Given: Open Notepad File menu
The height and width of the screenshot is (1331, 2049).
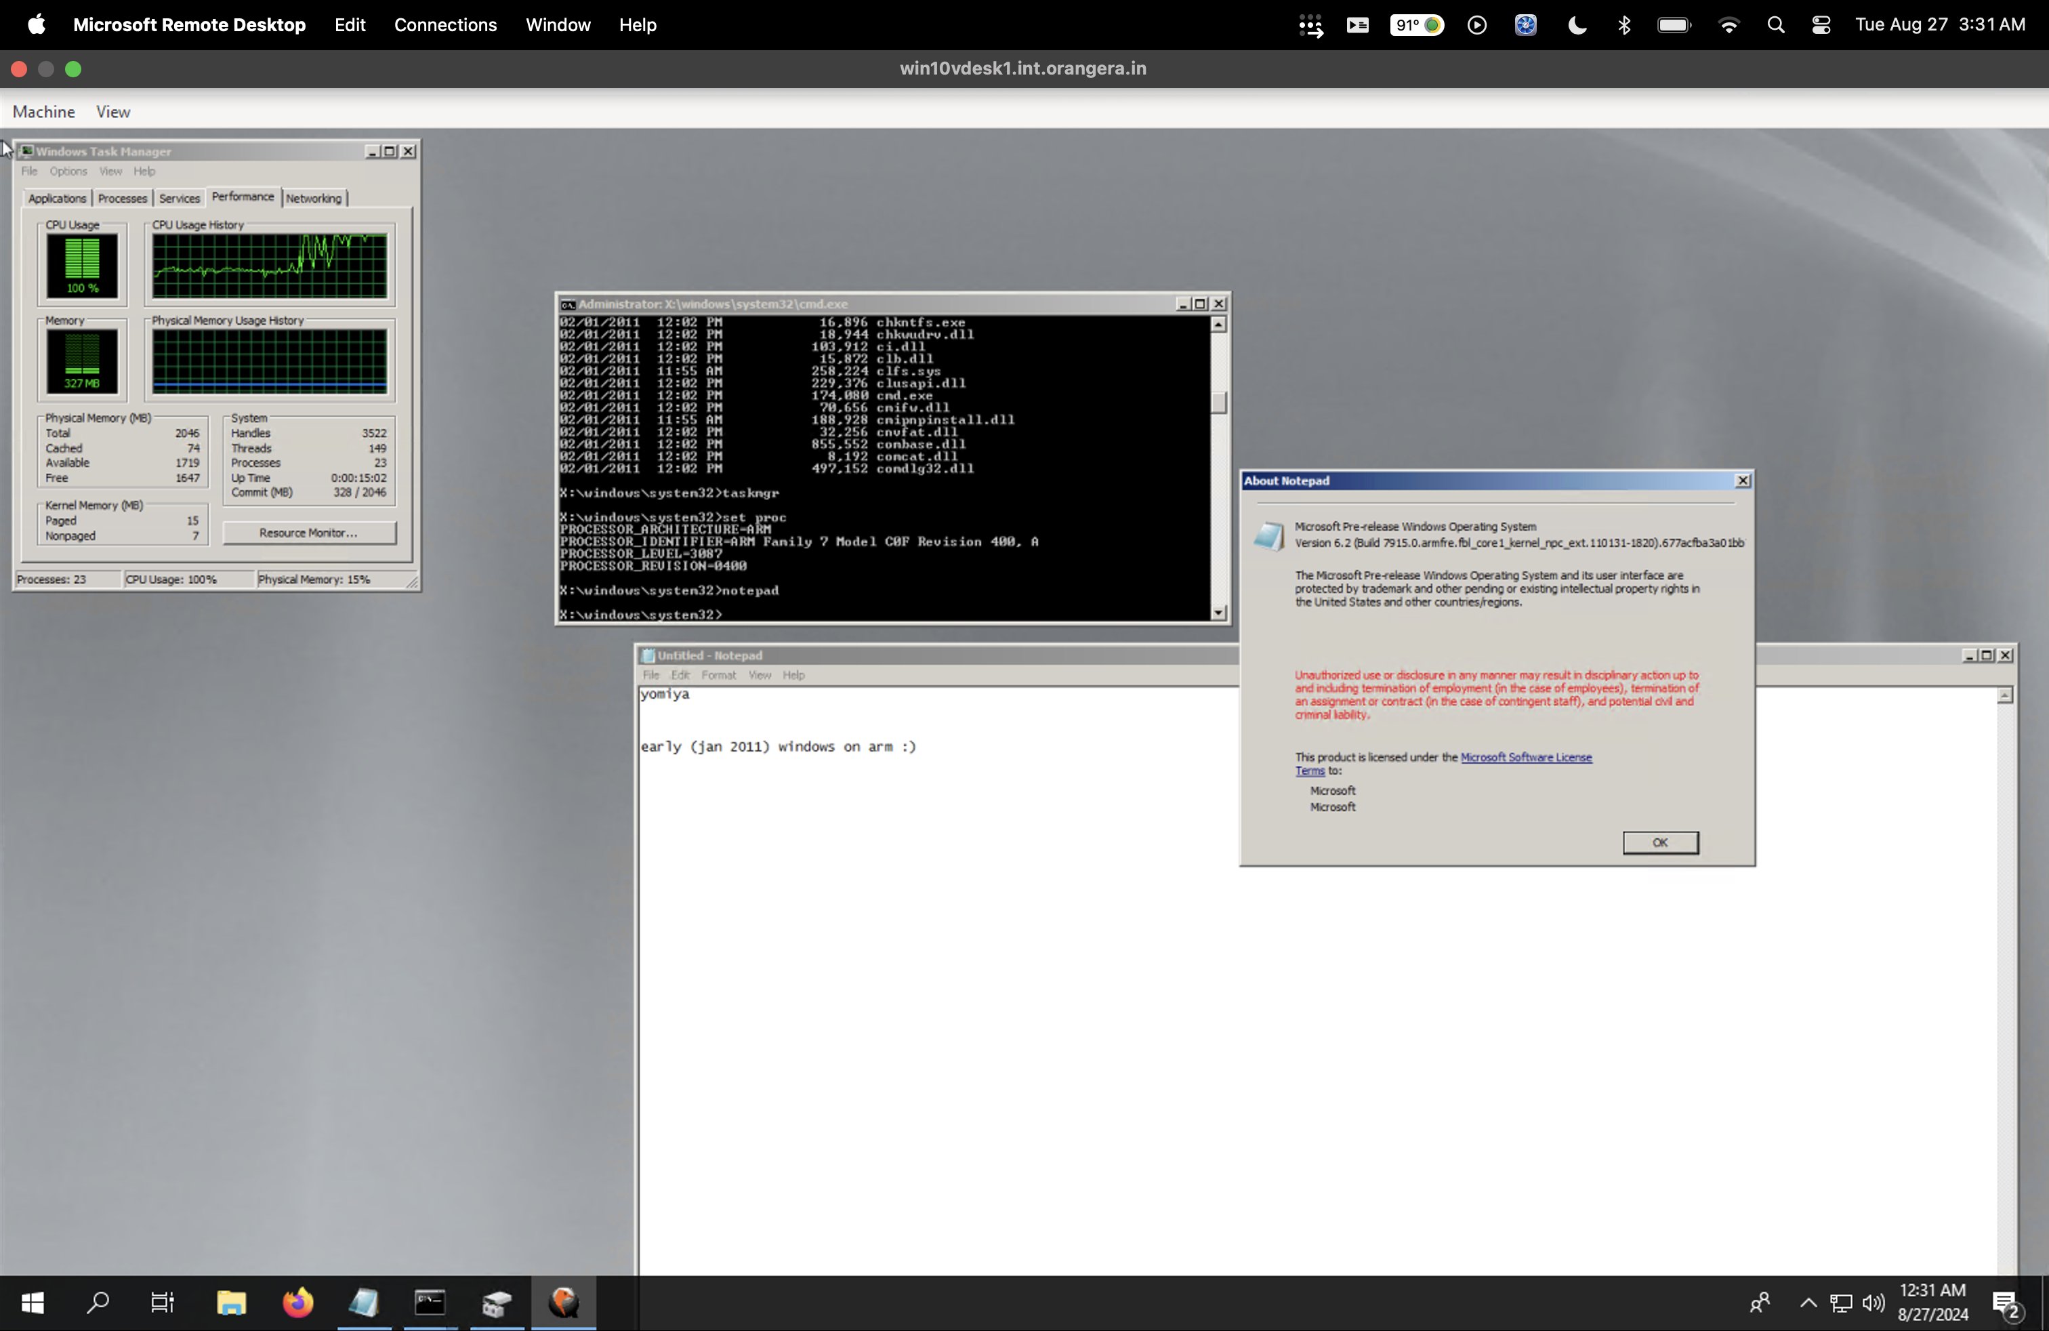Looking at the screenshot, I should [x=651, y=675].
